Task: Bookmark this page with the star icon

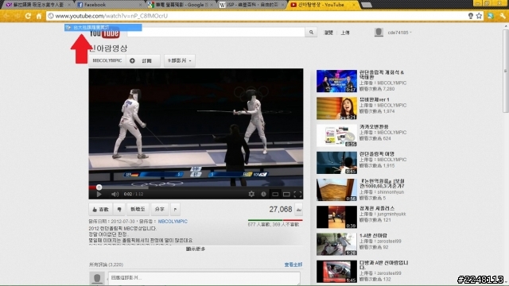Action: (x=479, y=16)
